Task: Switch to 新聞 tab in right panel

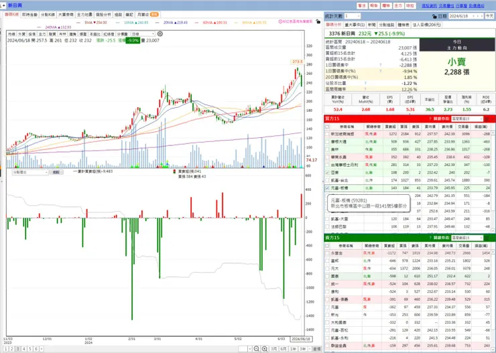Action: tap(372, 25)
